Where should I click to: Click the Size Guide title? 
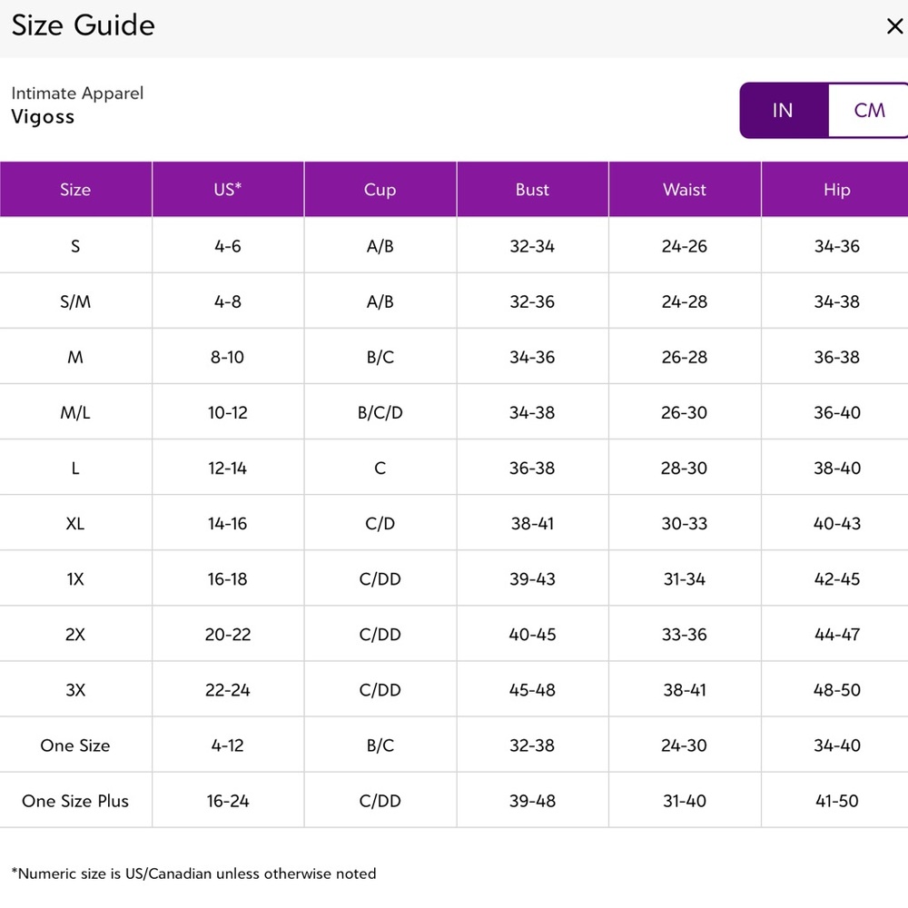click(x=83, y=25)
